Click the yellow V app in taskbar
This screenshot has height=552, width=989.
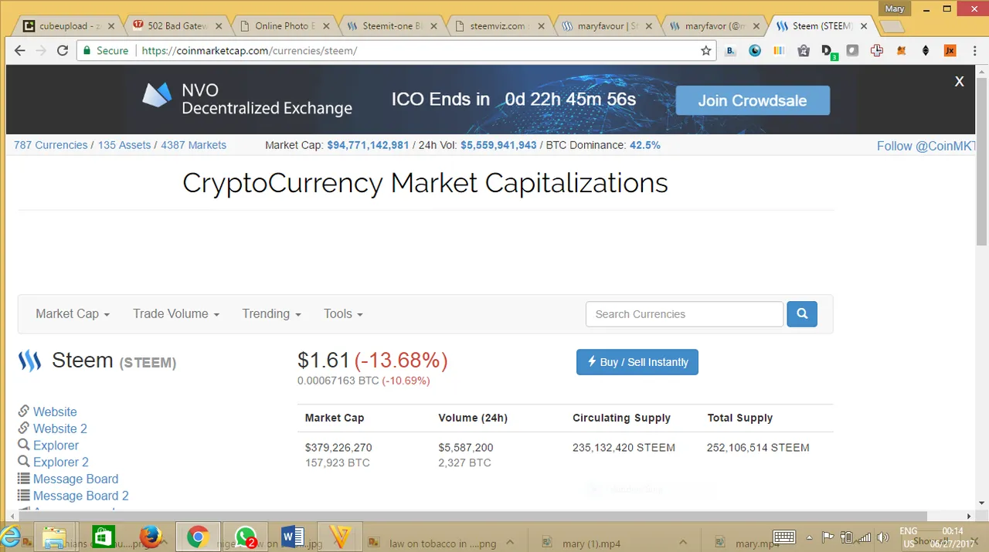pyautogui.click(x=340, y=536)
